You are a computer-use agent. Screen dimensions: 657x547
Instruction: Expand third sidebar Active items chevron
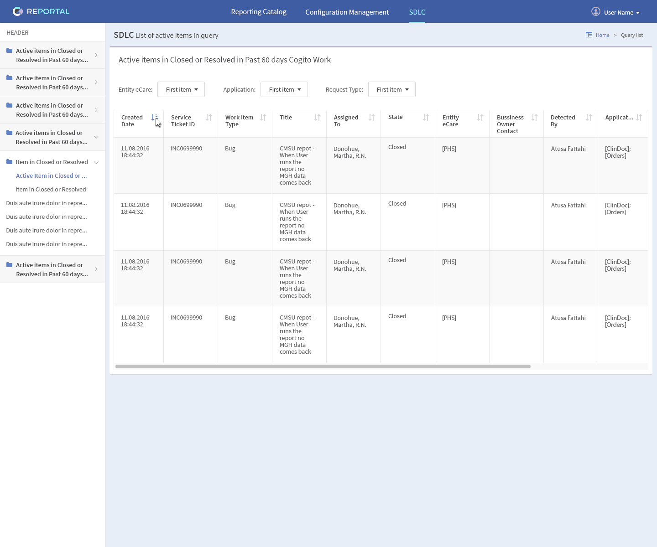(x=96, y=109)
